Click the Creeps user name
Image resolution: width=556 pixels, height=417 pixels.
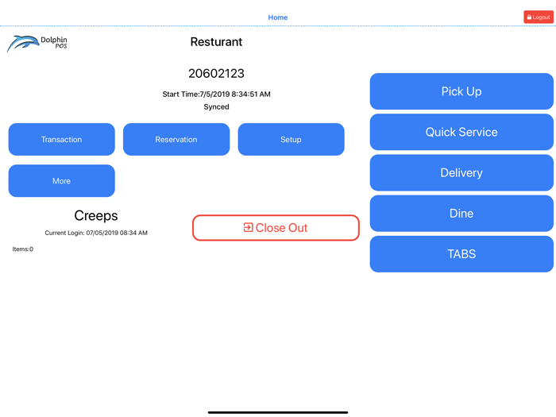[96, 215]
